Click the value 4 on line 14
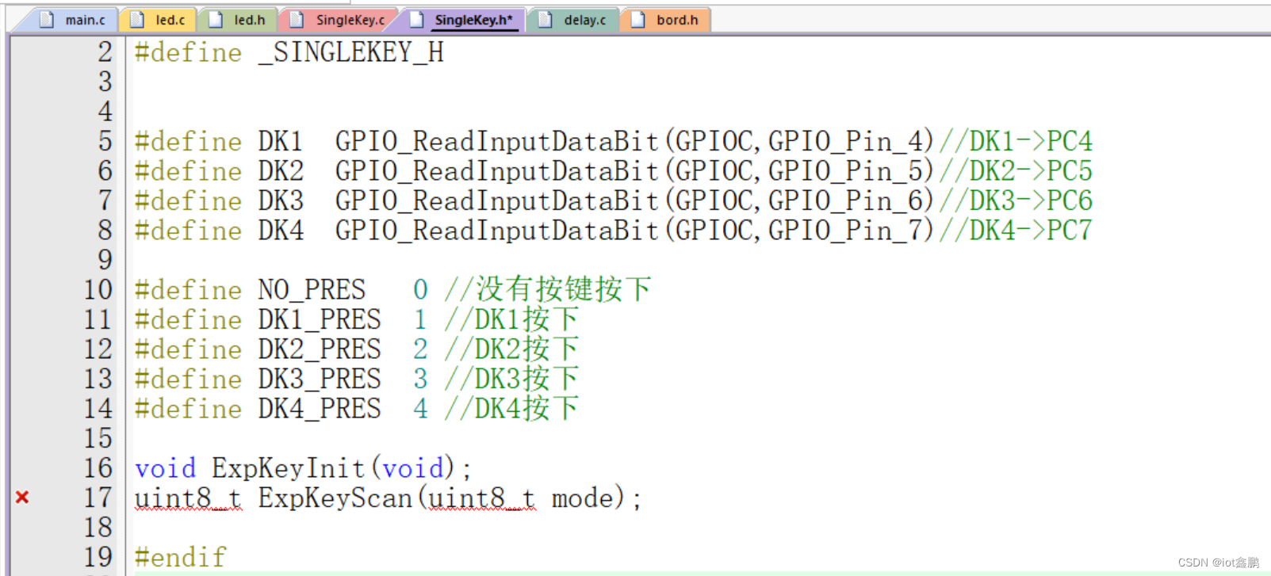Image resolution: width=1271 pixels, height=576 pixels. pyautogui.click(x=420, y=409)
